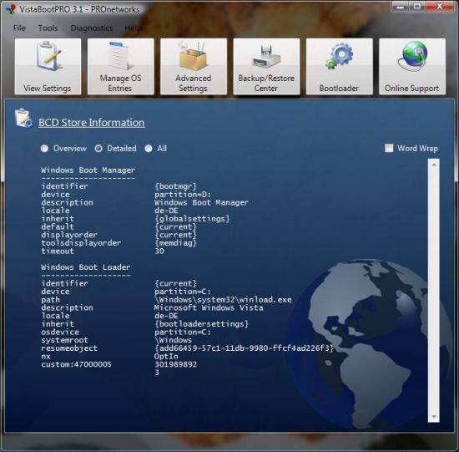Open the Bootloader gear button
The width and height of the screenshot is (459, 452).
pyautogui.click(x=340, y=66)
